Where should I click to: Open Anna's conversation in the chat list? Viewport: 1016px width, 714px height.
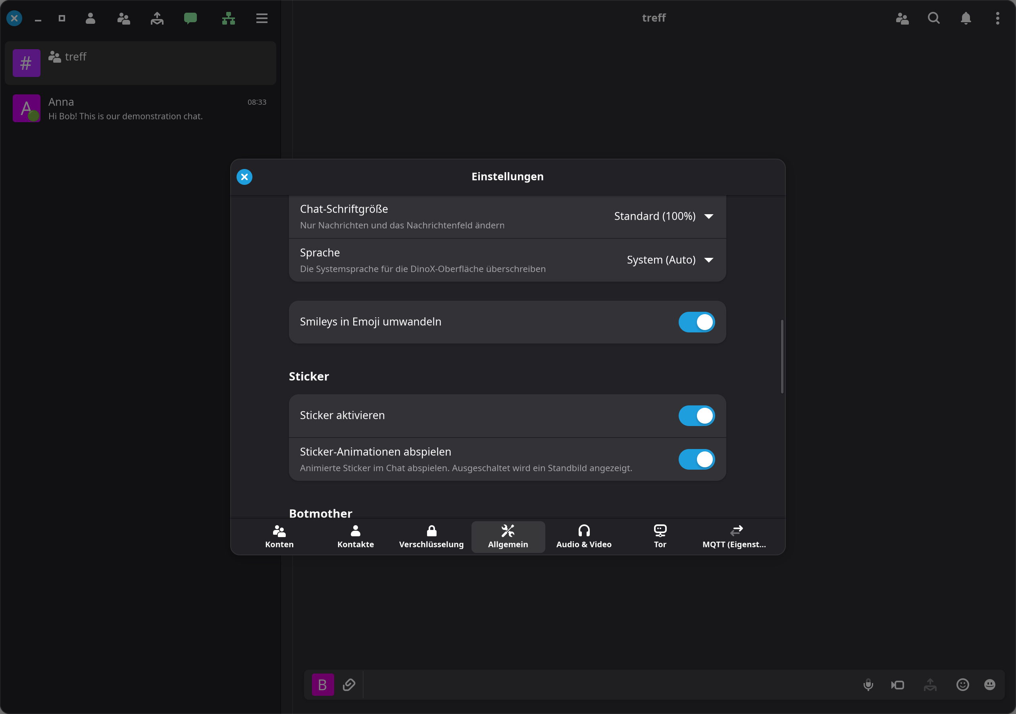[140, 108]
